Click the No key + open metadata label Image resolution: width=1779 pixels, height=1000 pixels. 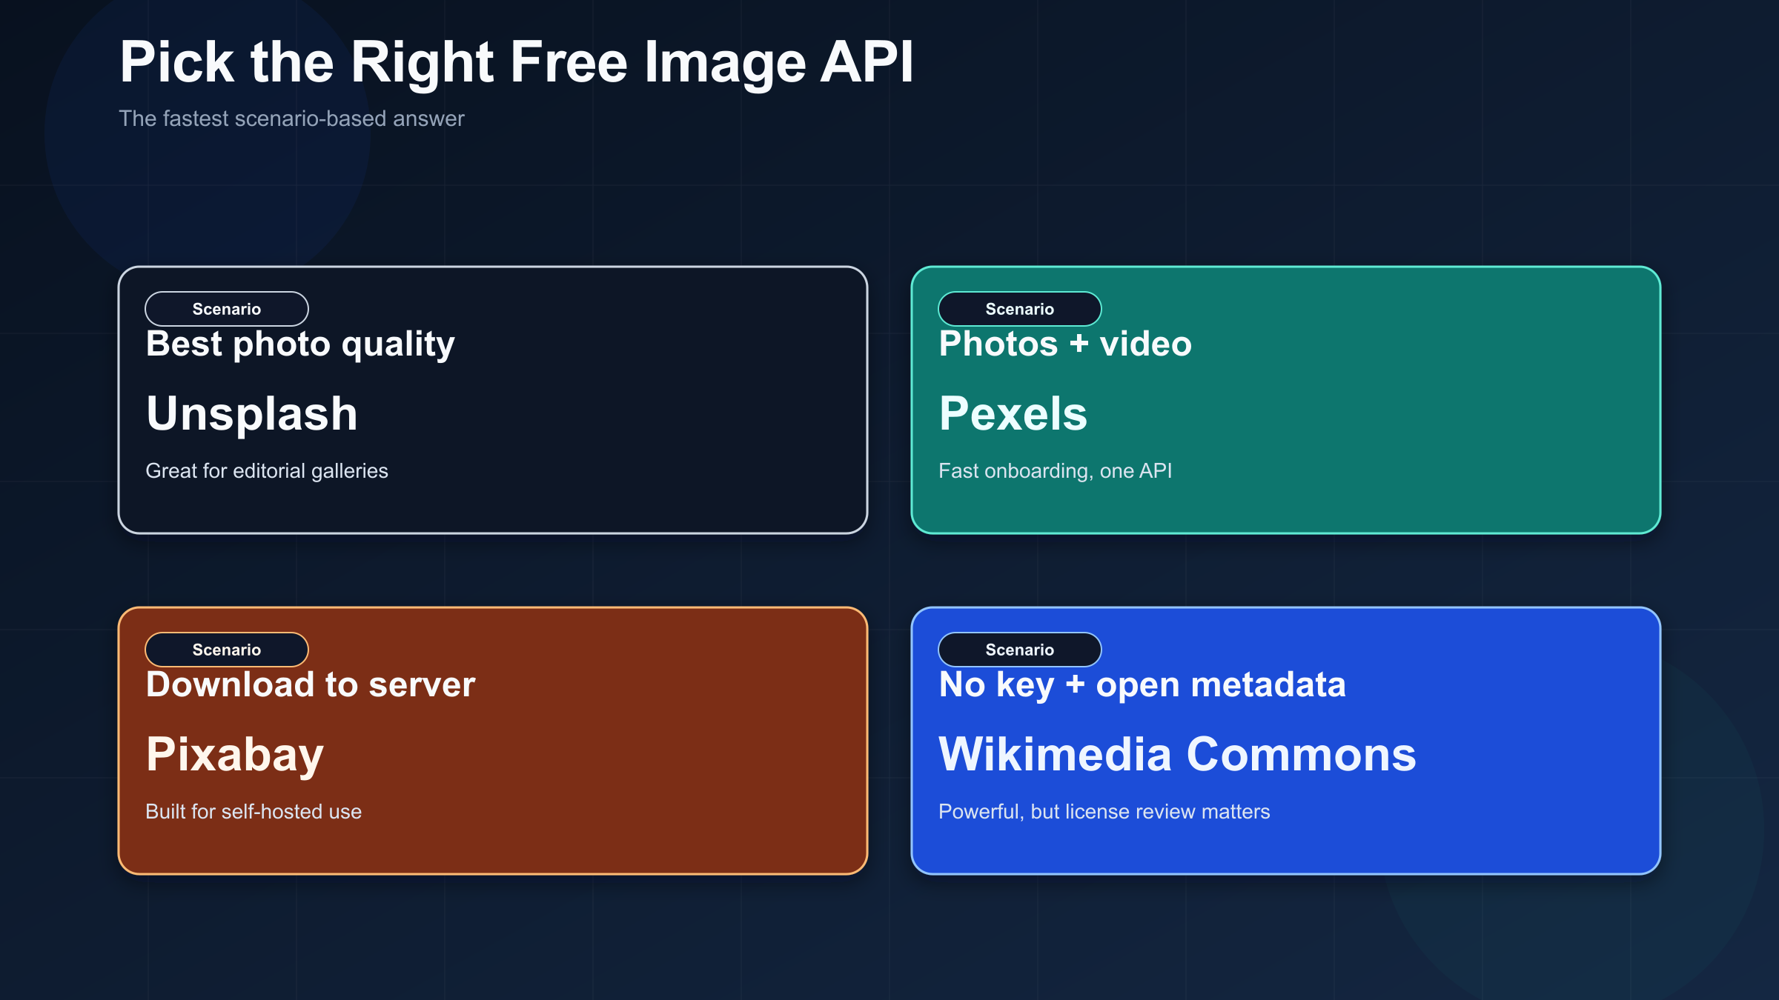point(1142,684)
